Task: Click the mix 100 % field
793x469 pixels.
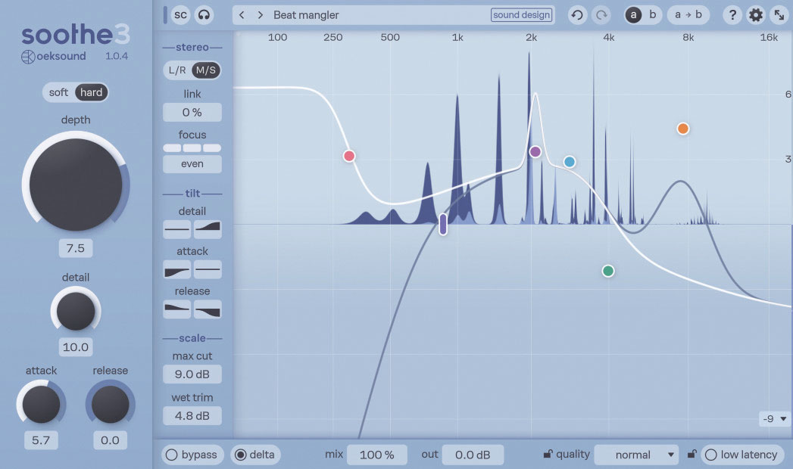Action: coord(376,455)
